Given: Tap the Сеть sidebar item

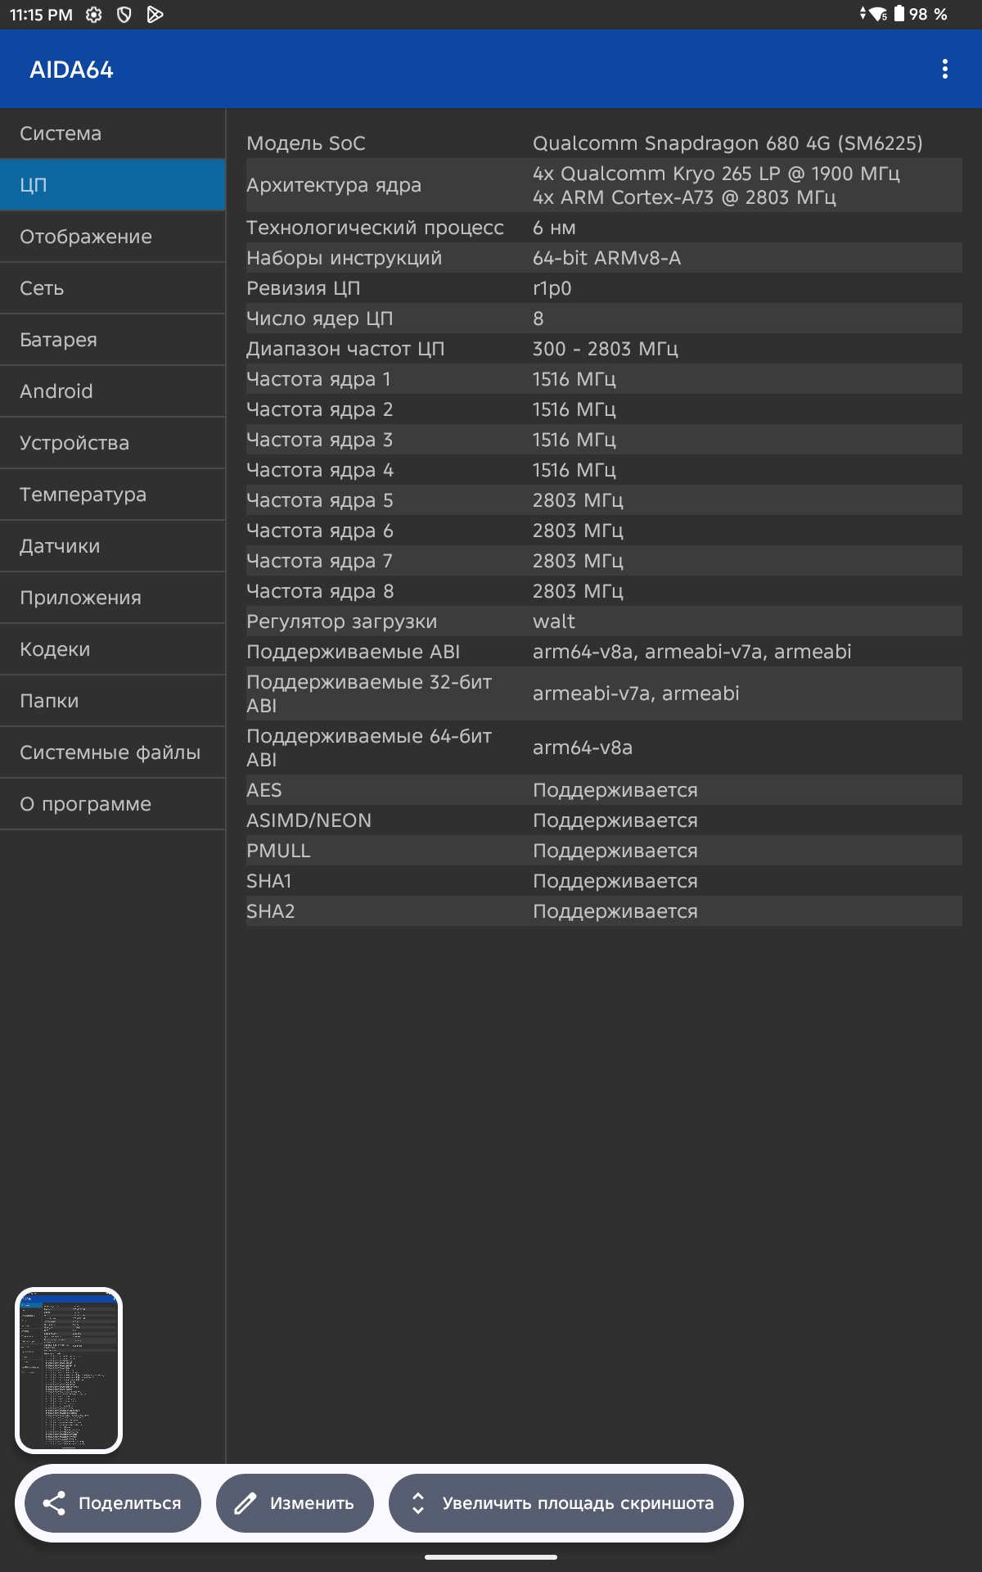Looking at the screenshot, I should [x=112, y=288].
